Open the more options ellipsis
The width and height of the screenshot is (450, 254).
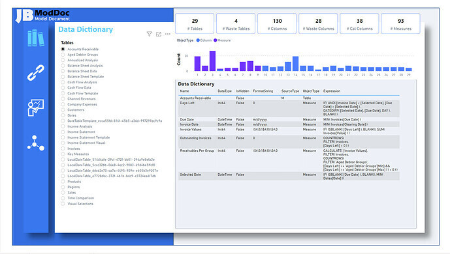[168, 34]
